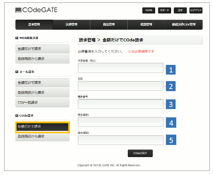213x175 pixels.
Task: Click the COdeGATE barcode logo
Action: click(x=36, y=10)
